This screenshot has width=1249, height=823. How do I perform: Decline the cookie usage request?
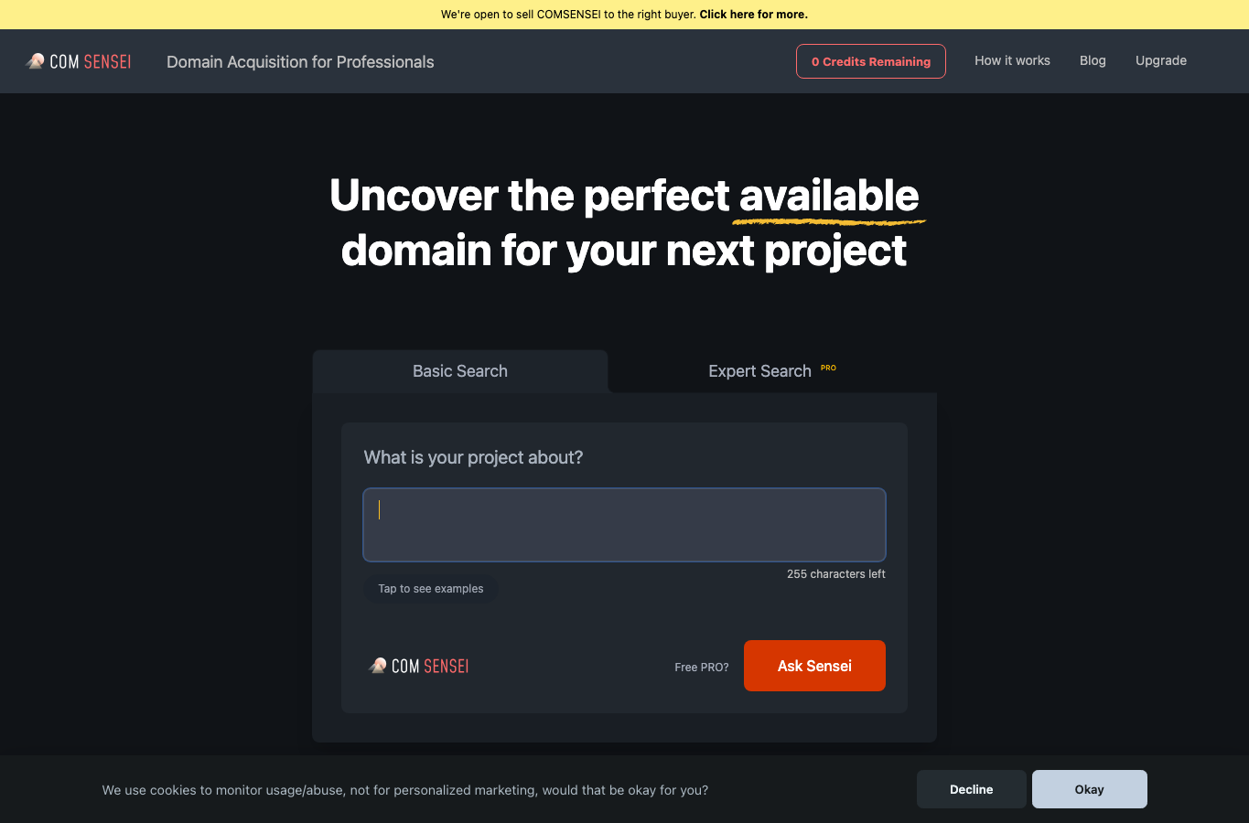972,789
